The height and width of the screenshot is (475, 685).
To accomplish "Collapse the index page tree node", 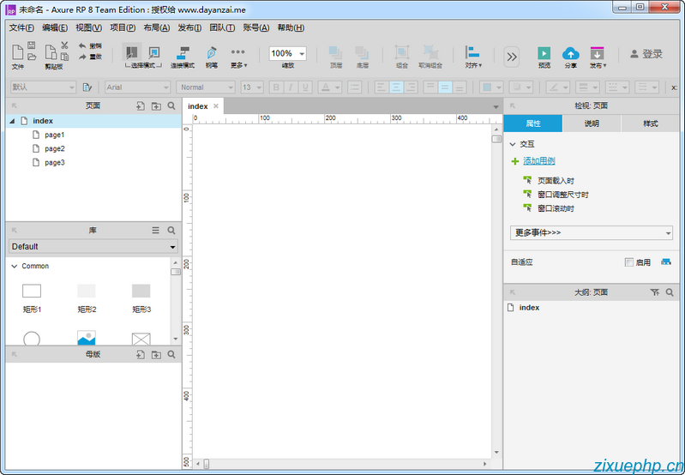I will [x=12, y=121].
